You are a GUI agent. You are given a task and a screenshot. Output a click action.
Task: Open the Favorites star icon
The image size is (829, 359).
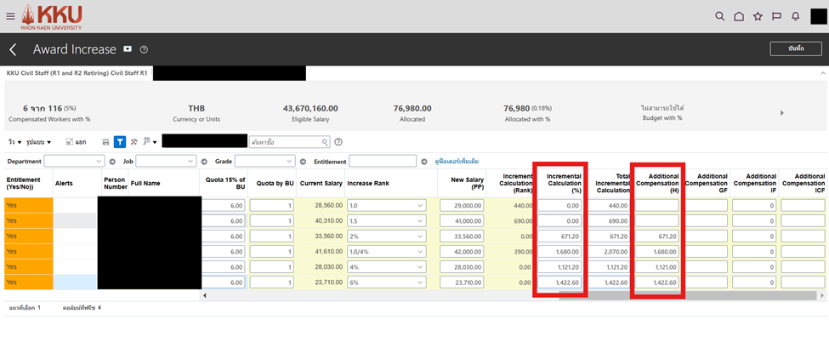point(758,16)
